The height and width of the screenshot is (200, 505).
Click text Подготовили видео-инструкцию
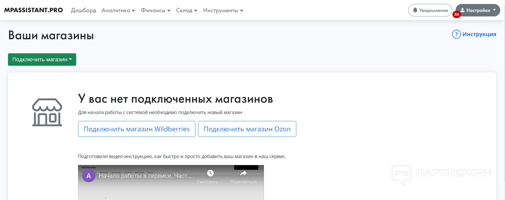pos(182,156)
